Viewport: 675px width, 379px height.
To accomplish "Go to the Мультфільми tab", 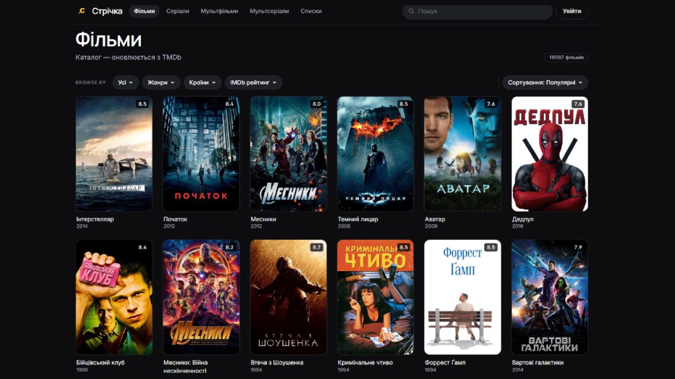I will pyautogui.click(x=220, y=11).
